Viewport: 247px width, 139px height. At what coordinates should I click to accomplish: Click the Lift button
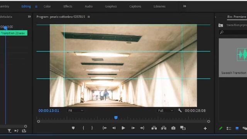pyautogui.click(x=154, y=128)
